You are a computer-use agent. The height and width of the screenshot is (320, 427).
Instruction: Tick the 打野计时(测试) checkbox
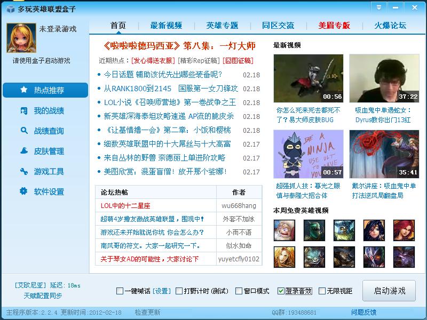(179, 291)
